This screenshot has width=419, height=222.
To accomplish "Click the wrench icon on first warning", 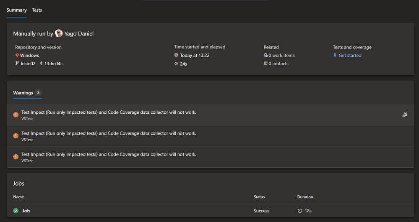I will (405, 115).
